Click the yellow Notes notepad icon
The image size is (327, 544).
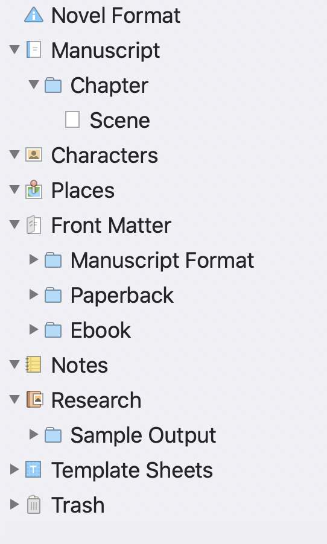tap(34, 365)
